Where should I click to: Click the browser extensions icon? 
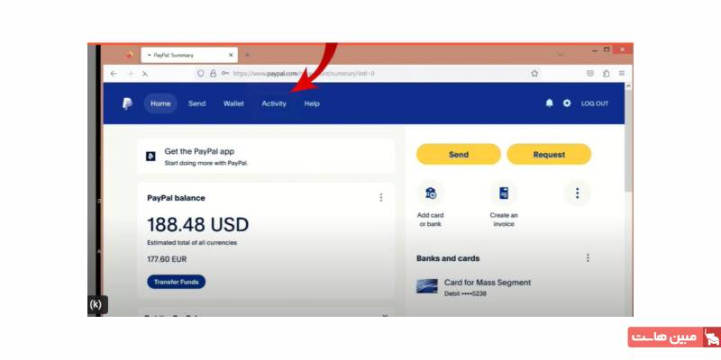(x=606, y=74)
